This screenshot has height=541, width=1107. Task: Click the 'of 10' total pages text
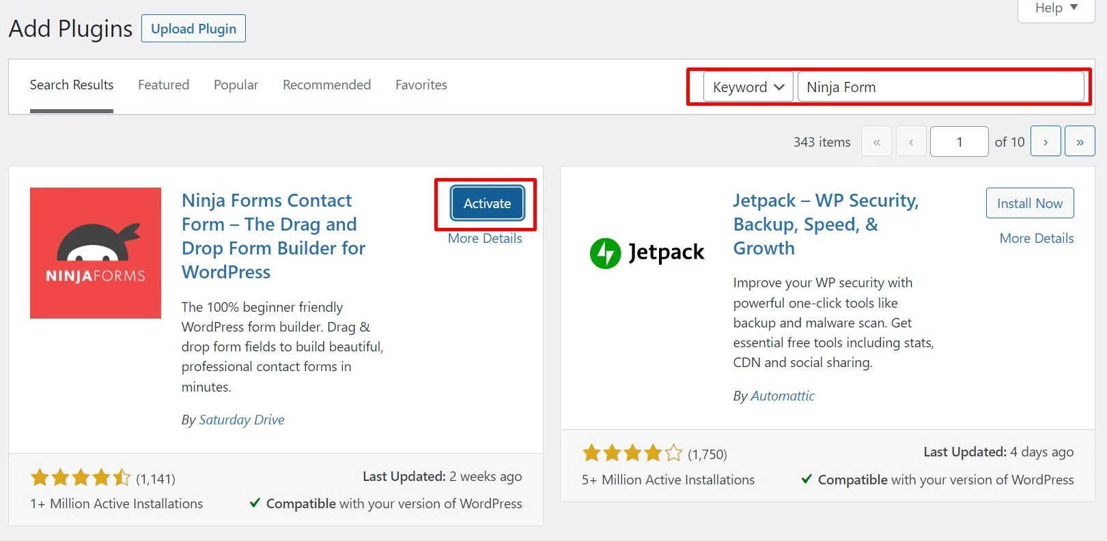(1009, 142)
